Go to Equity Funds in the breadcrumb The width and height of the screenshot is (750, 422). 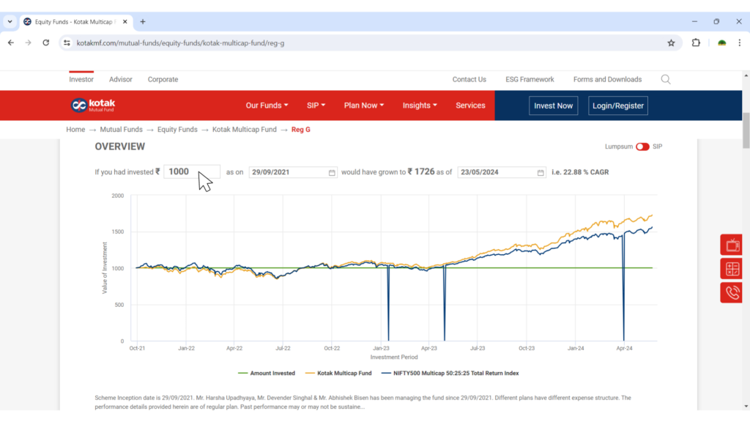(177, 130)
